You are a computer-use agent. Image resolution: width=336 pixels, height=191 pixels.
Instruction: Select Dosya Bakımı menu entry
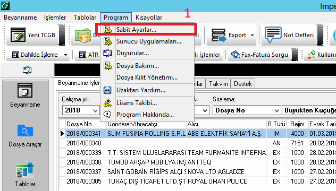pyautogui.click(x=147, y=66)
